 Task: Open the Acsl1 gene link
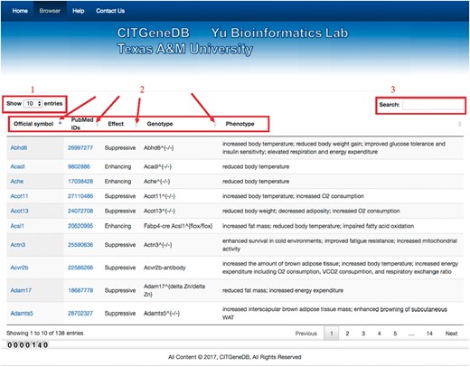point(17,226)
